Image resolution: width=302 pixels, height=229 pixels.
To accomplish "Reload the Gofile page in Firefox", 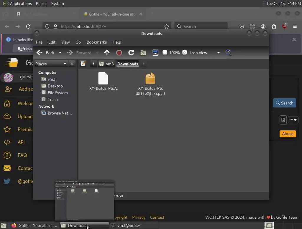I will point(28,26).
